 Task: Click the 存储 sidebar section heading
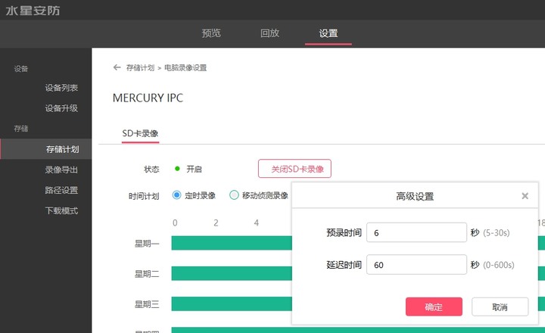[21, 129]
